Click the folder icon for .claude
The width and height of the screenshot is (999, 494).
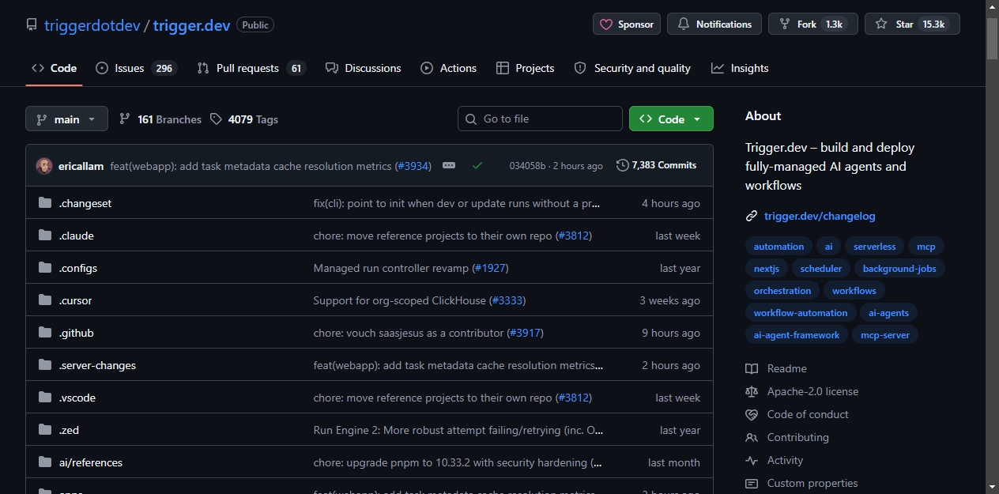45,236
